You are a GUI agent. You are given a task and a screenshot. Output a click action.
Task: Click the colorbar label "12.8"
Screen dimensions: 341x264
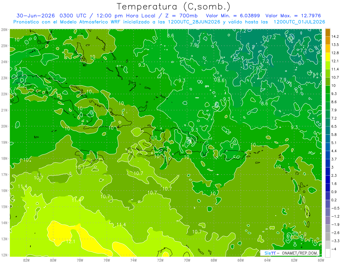point(335,53)
